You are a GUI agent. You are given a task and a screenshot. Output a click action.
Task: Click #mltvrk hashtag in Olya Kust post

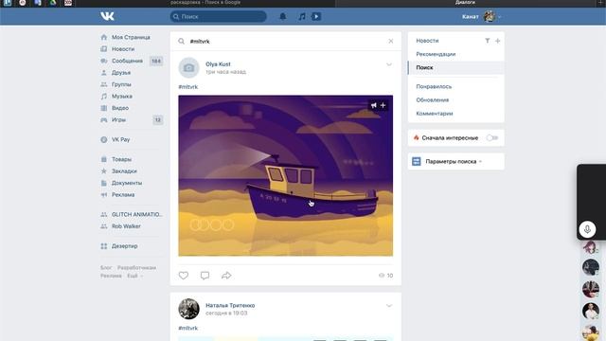pyautogui.click(x=188, y=87)
